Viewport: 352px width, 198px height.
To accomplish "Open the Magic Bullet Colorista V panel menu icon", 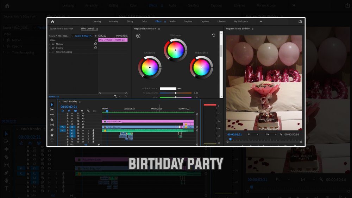I will [x=159, y=29].
